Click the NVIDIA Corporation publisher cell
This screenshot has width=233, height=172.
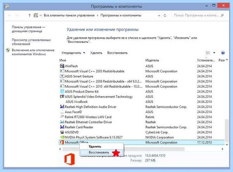pyautogui.click(x=160, y=137)
